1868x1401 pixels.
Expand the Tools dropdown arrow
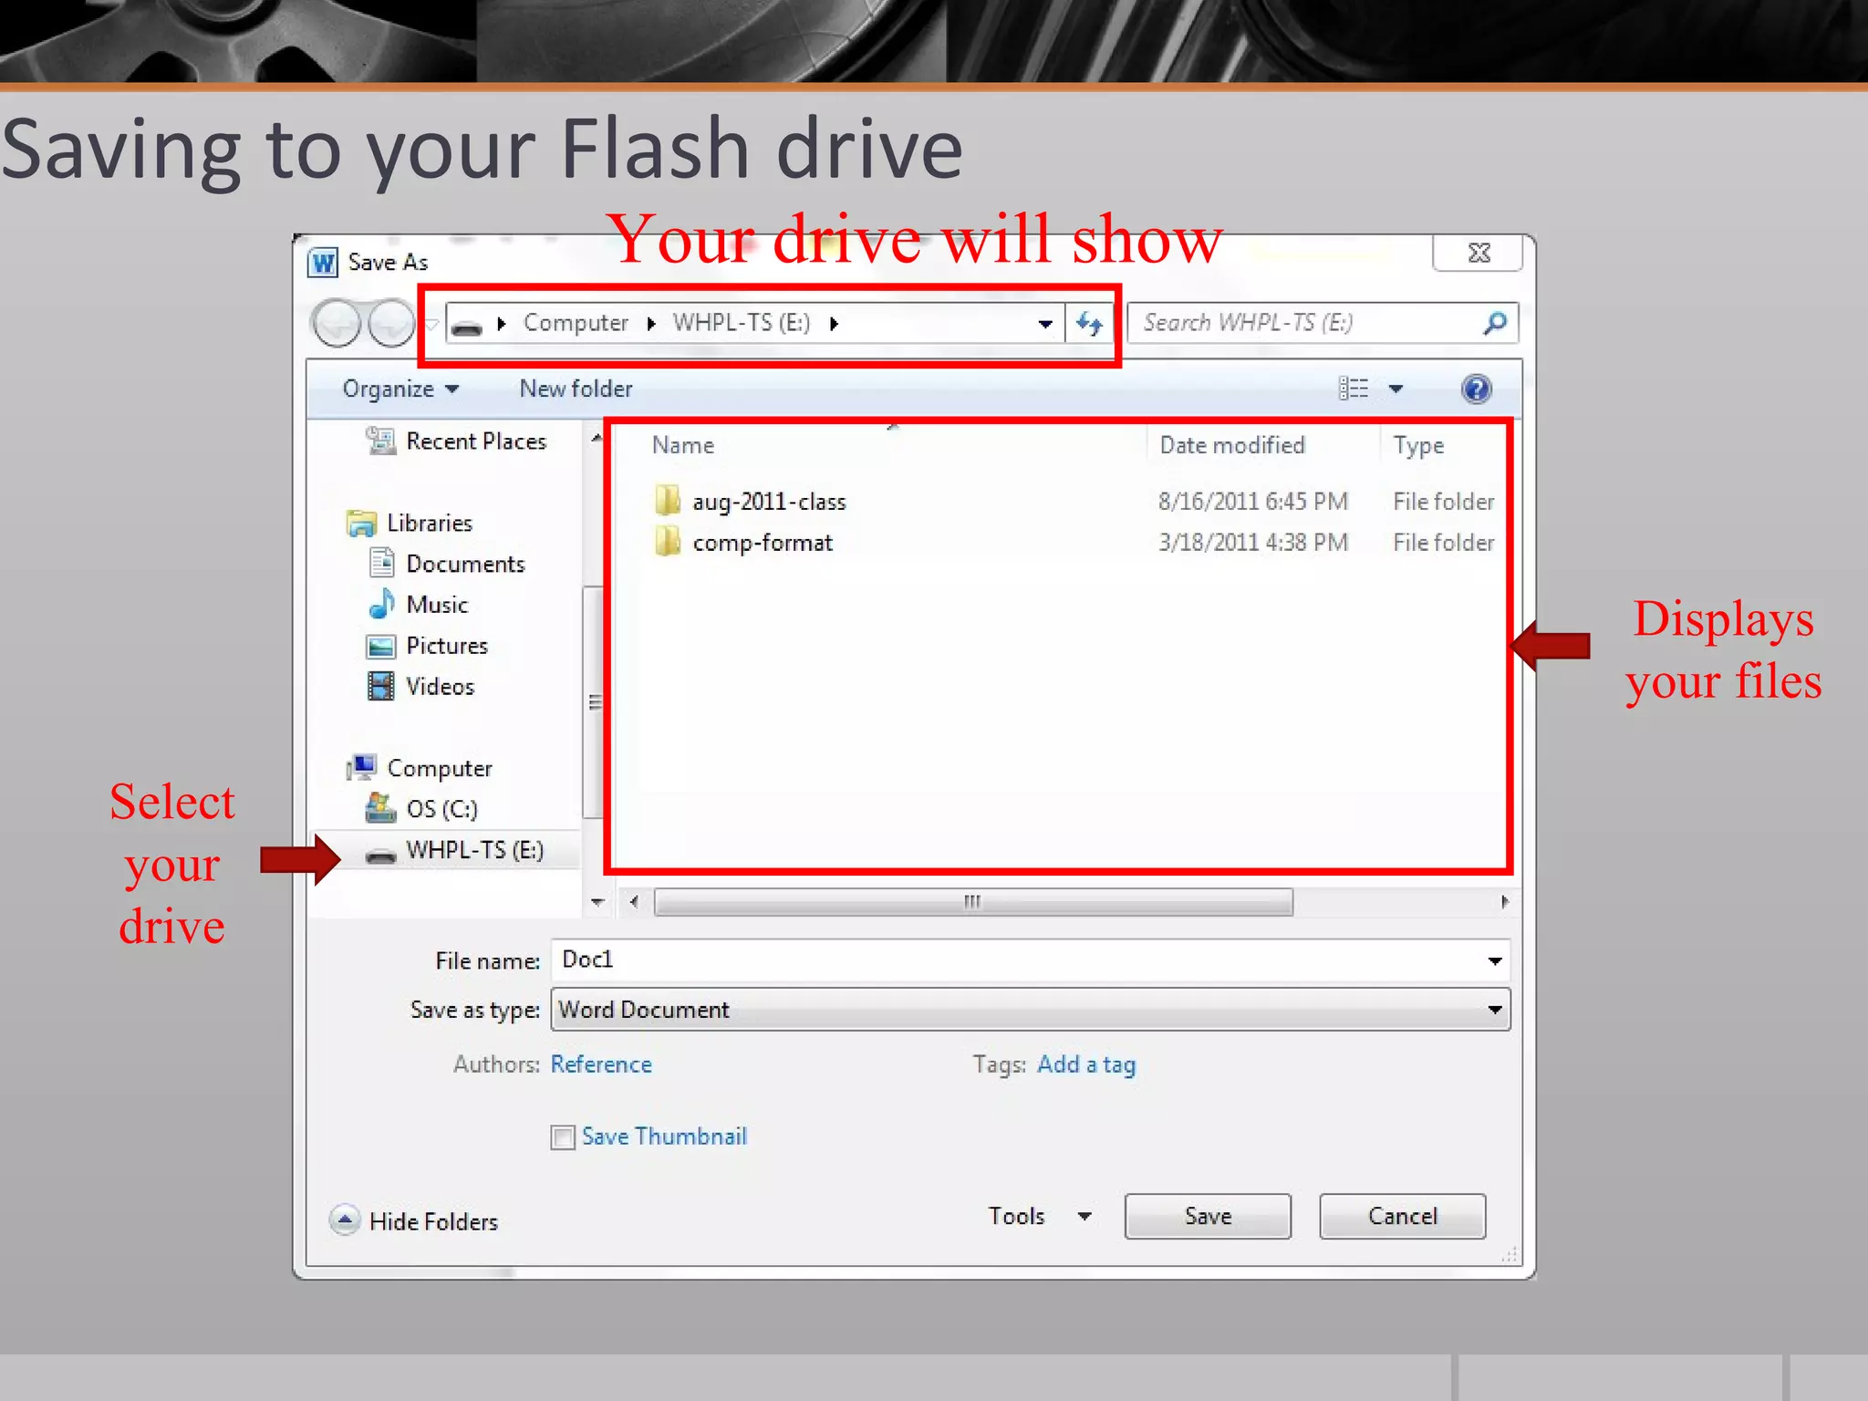pos(1084,1216)
